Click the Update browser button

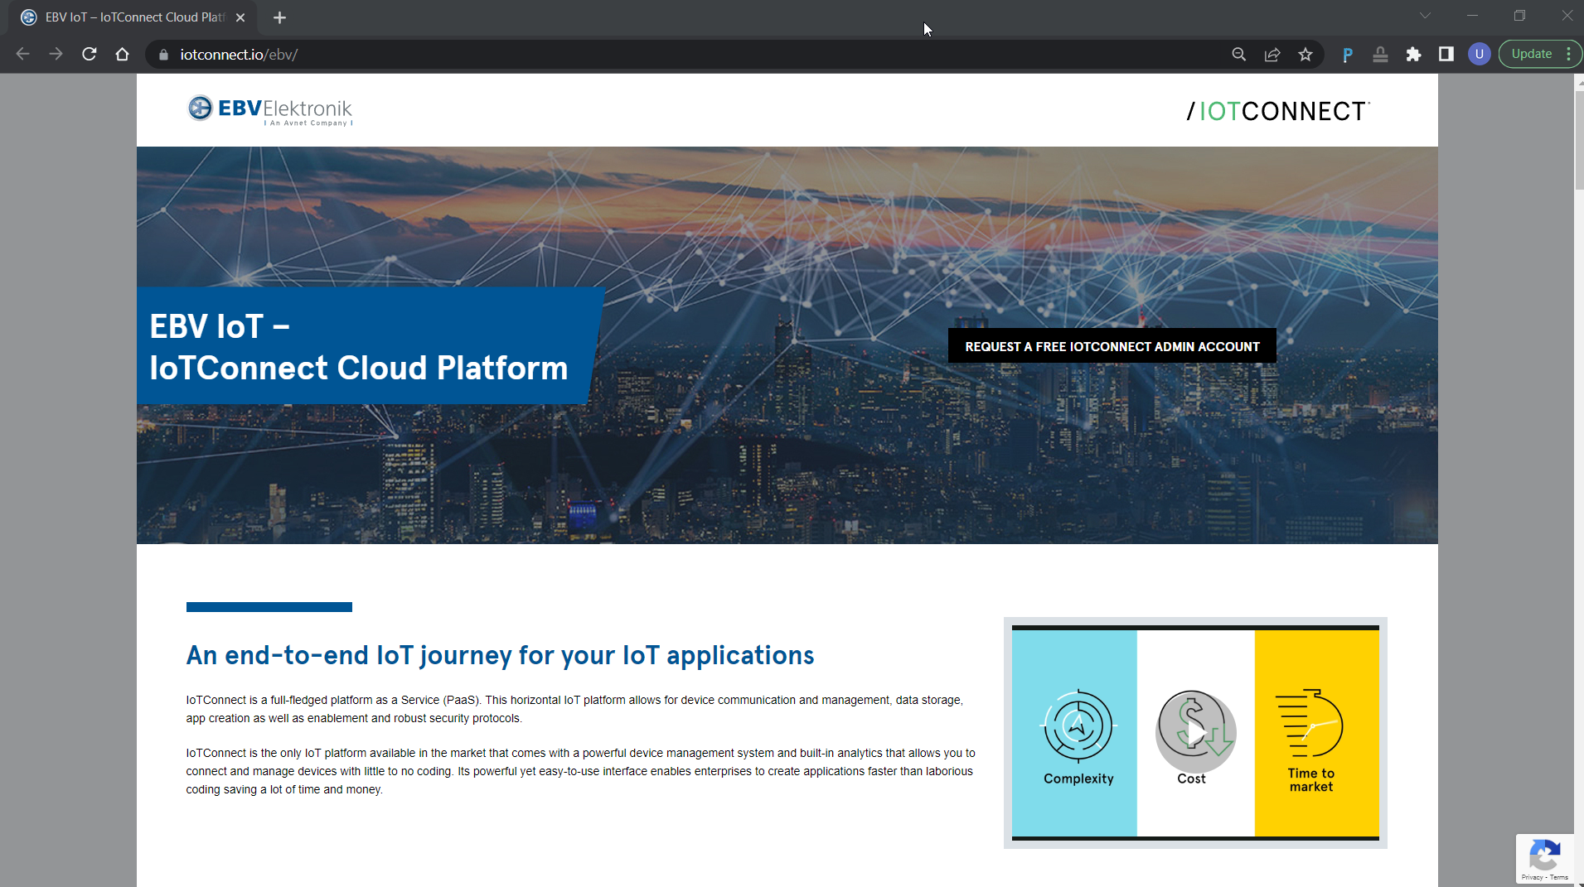click(x=1531, y=55)
